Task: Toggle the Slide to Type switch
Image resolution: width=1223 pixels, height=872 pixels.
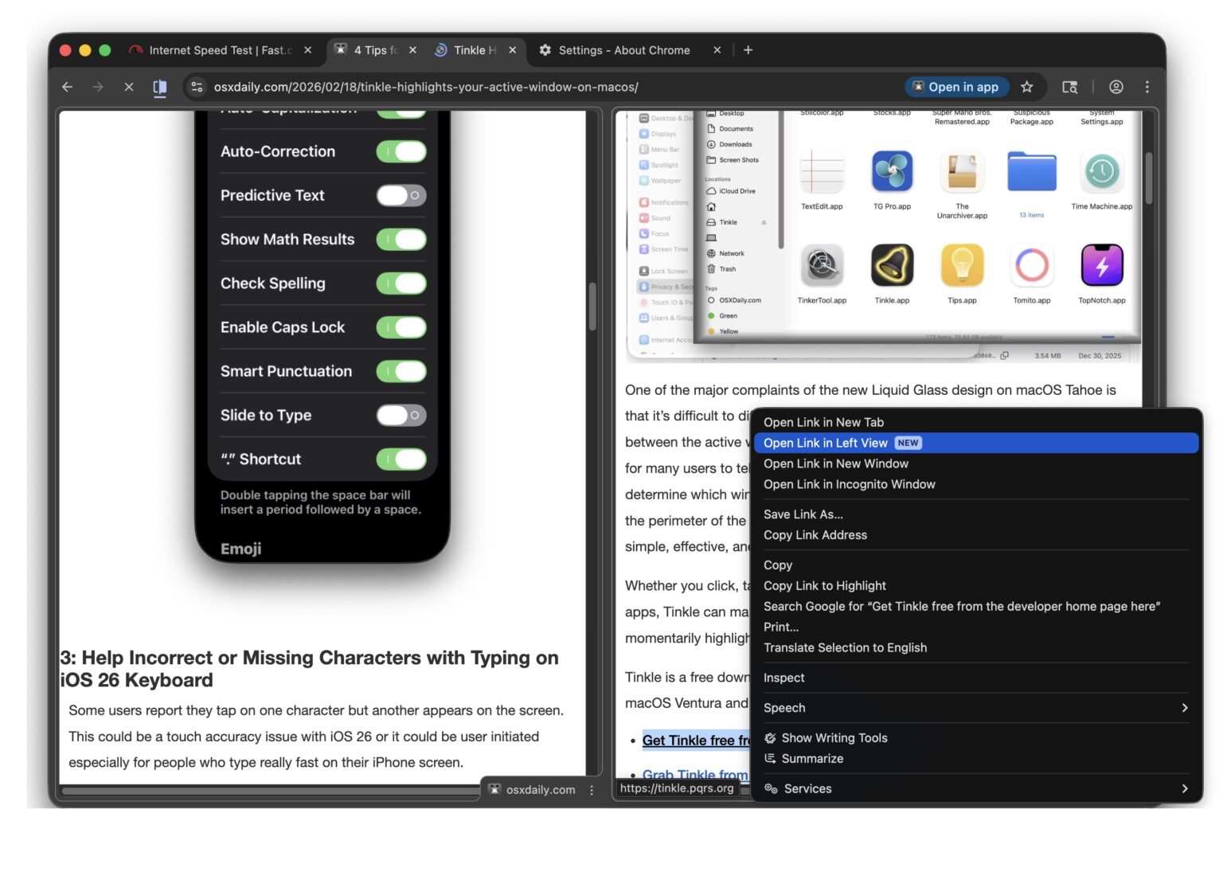Action: tap(401, 415)
